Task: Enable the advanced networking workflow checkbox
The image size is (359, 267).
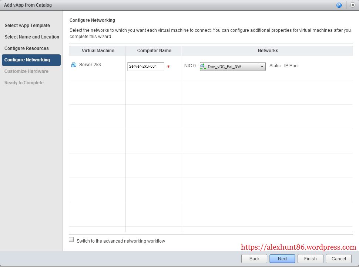Action: pos(71,240)
